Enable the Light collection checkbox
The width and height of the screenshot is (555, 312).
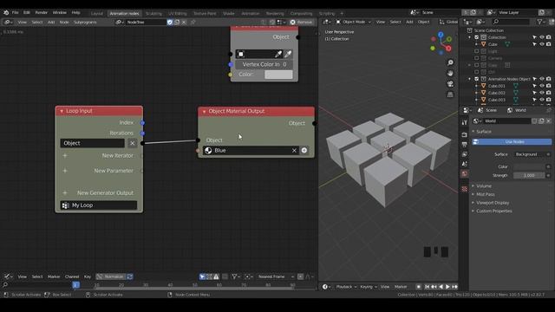pyautogui.click(x=476, y=51)
